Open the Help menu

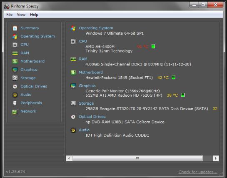coord(34,15)
